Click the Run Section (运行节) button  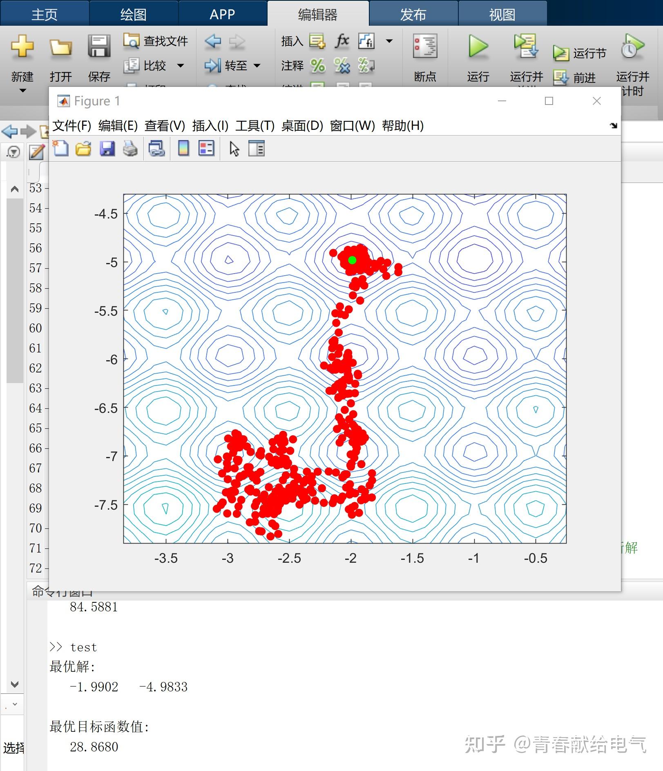coord(579,53)
